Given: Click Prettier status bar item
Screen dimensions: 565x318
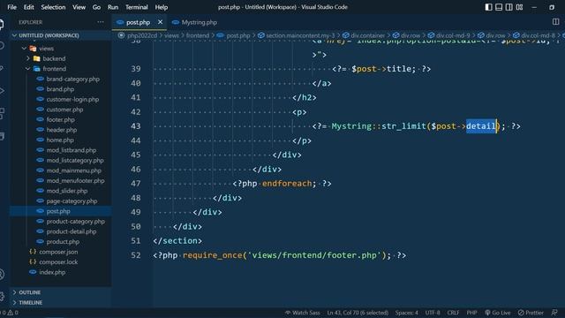Looking at the screenshot, I should click(531, 313).
